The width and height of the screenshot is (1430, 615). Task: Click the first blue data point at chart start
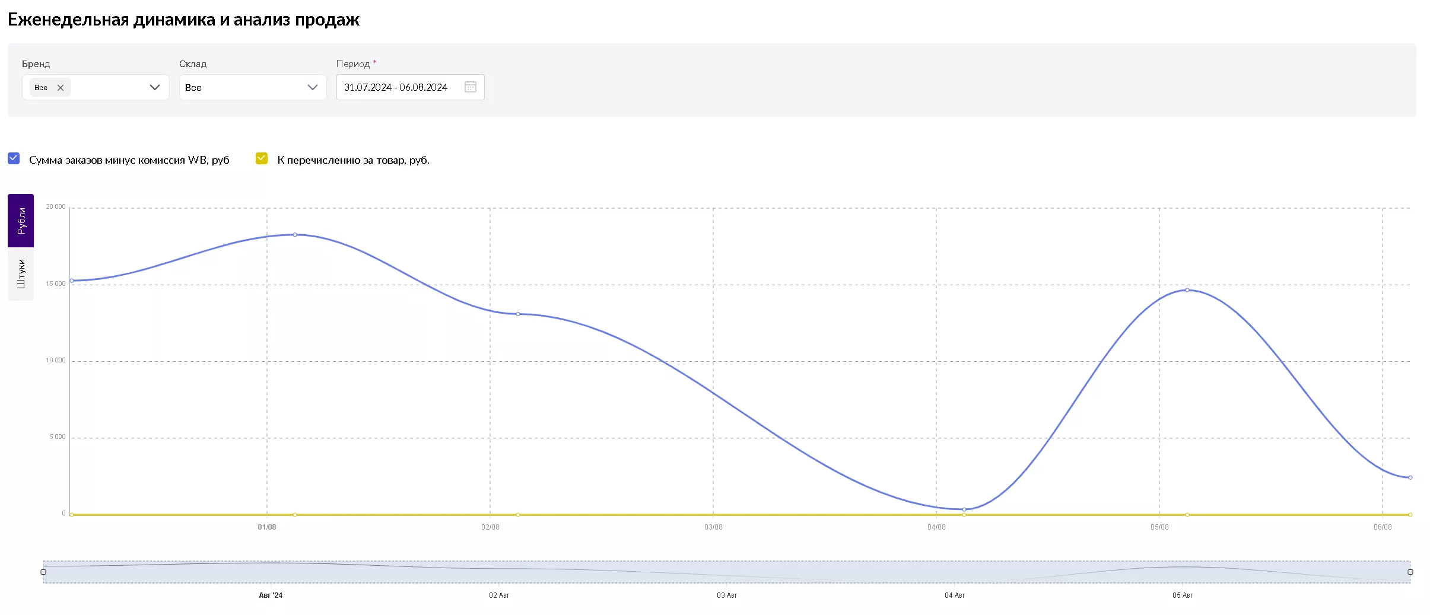pos(72,281)
